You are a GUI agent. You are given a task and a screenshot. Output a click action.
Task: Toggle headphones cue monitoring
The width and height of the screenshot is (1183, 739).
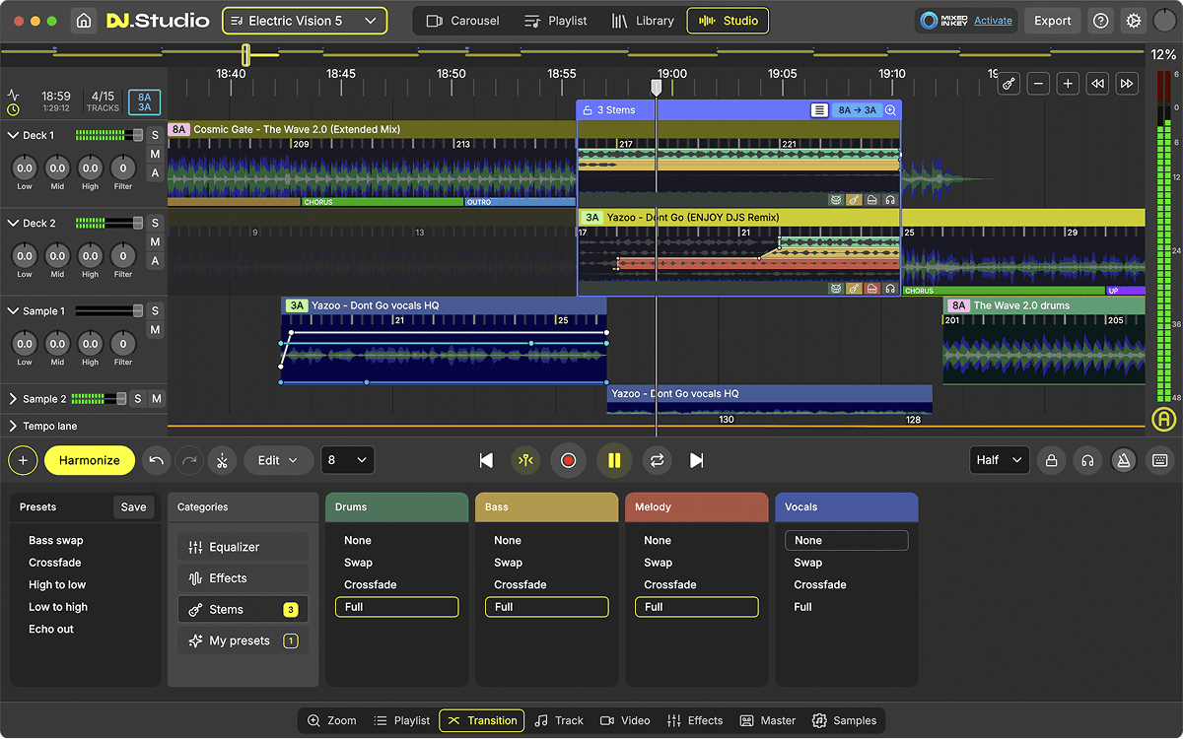point(1087,460)
